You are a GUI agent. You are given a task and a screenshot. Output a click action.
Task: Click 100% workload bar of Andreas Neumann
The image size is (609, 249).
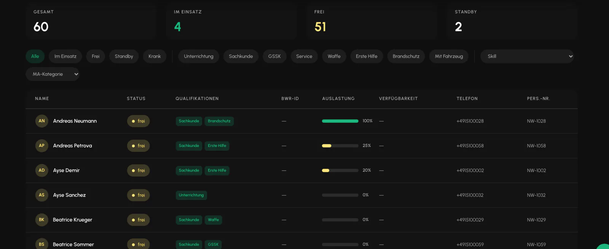coord(340,121)
